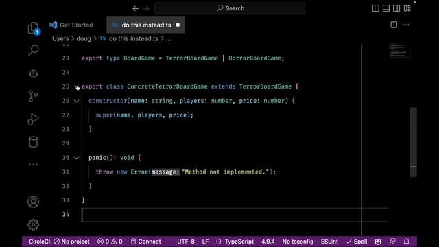The image size is (439, 247).
Task: Toggle the Spell checker status item
Action: (357, 242)
